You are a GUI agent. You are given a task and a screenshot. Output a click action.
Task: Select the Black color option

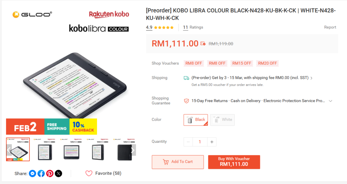[x=196, y=120]
